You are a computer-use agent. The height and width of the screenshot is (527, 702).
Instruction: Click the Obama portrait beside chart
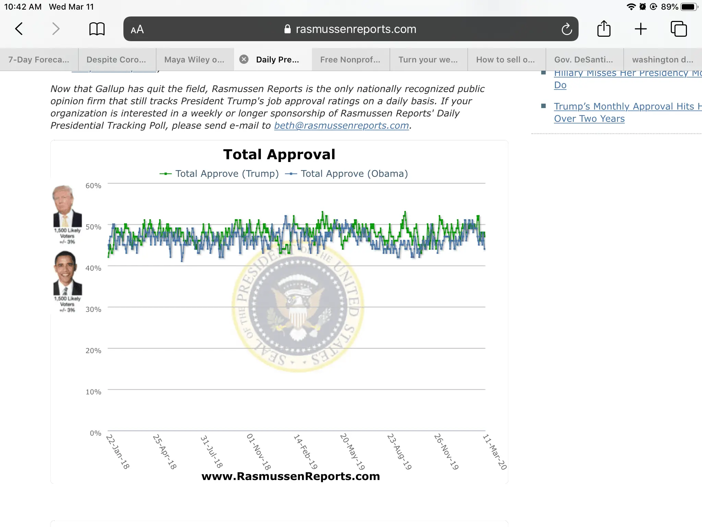click(x=68, y=273)
